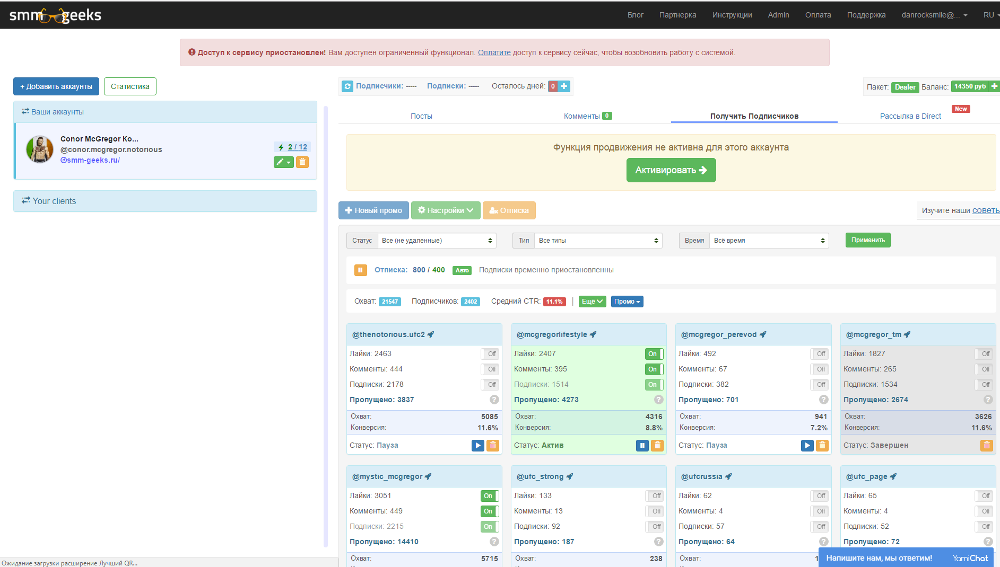Switch to the Посты tab
Screen dimensions: 1000x567
click(421, 116)
